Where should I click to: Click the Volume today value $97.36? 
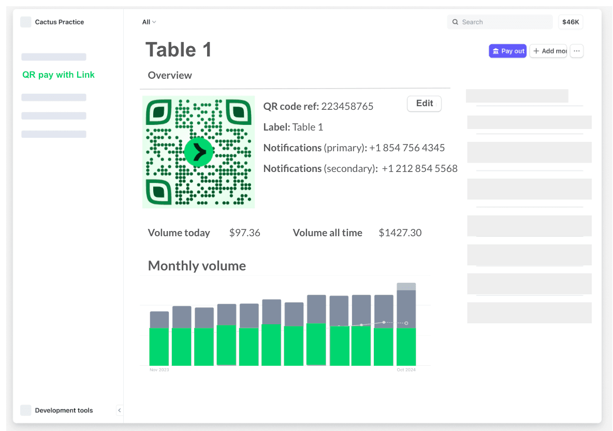[x=245, y=233]
